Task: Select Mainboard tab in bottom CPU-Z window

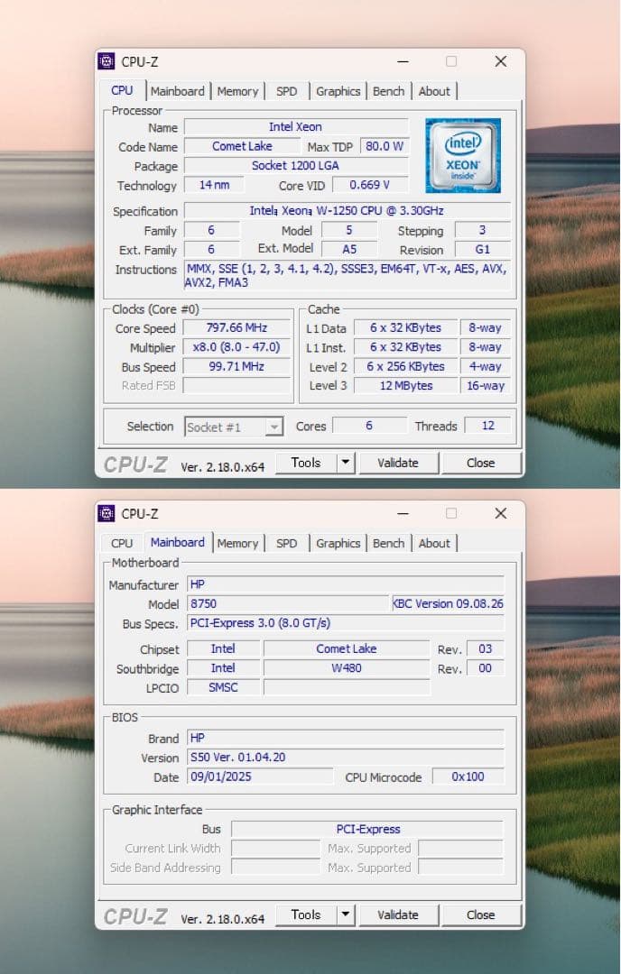Action: tap(178, 542)
